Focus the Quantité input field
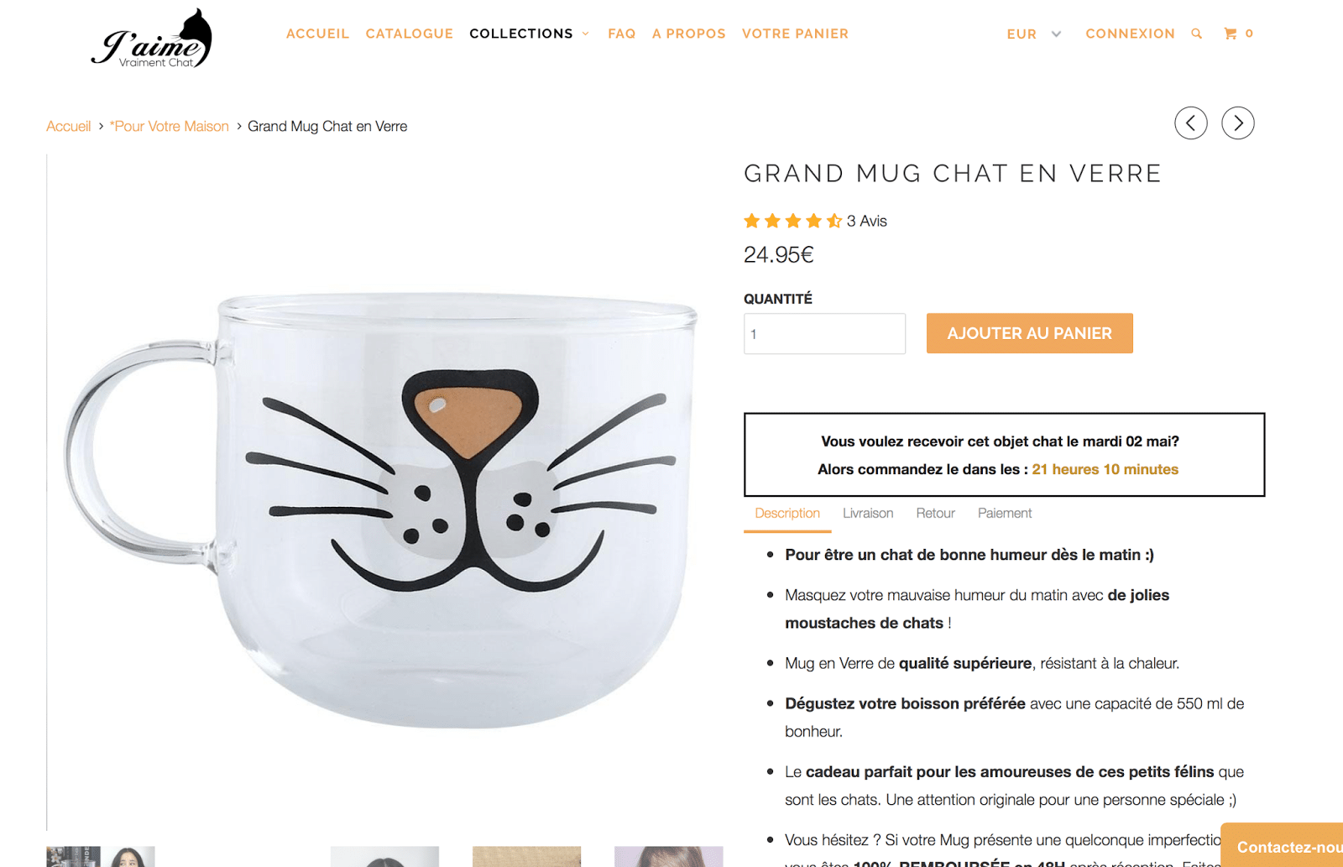This screenshot has width=1343, height=867. 824,334
